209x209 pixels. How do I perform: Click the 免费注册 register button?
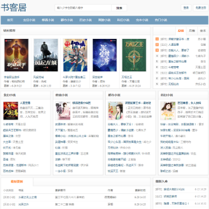pos(201,8)
